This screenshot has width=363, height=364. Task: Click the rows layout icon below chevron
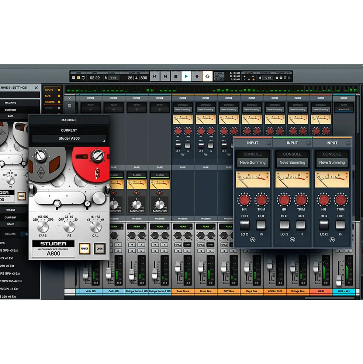pos(70,106)
